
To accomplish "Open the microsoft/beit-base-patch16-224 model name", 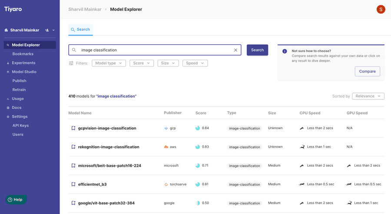I will [x=109, y=166].
